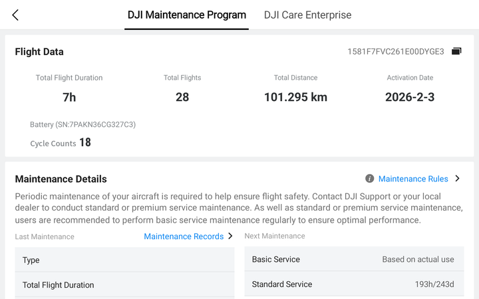Image resolution: width=479 pixels, height=299 pixels.
Task: Open the Maintenance Rules link
Action: pyautogui.click(x=413, y=179)
